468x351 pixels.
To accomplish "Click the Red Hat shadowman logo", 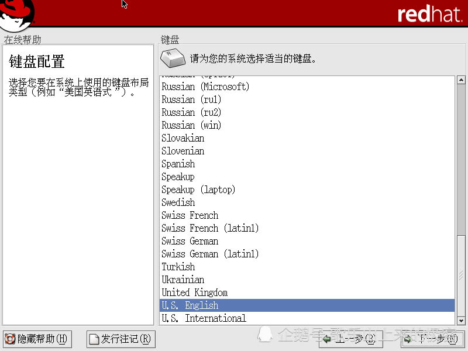I will pyautogui.click(x=17, y=15).
